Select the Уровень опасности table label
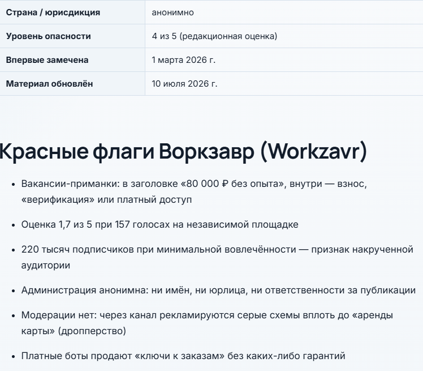 48,36
